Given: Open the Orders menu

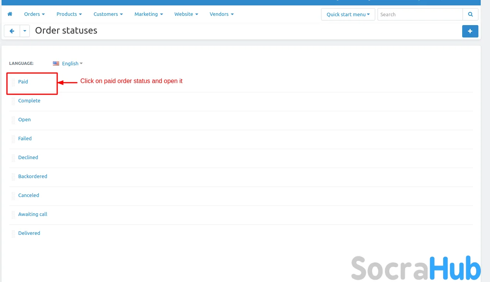Looking at the screenshot, I should click(34, 14).
